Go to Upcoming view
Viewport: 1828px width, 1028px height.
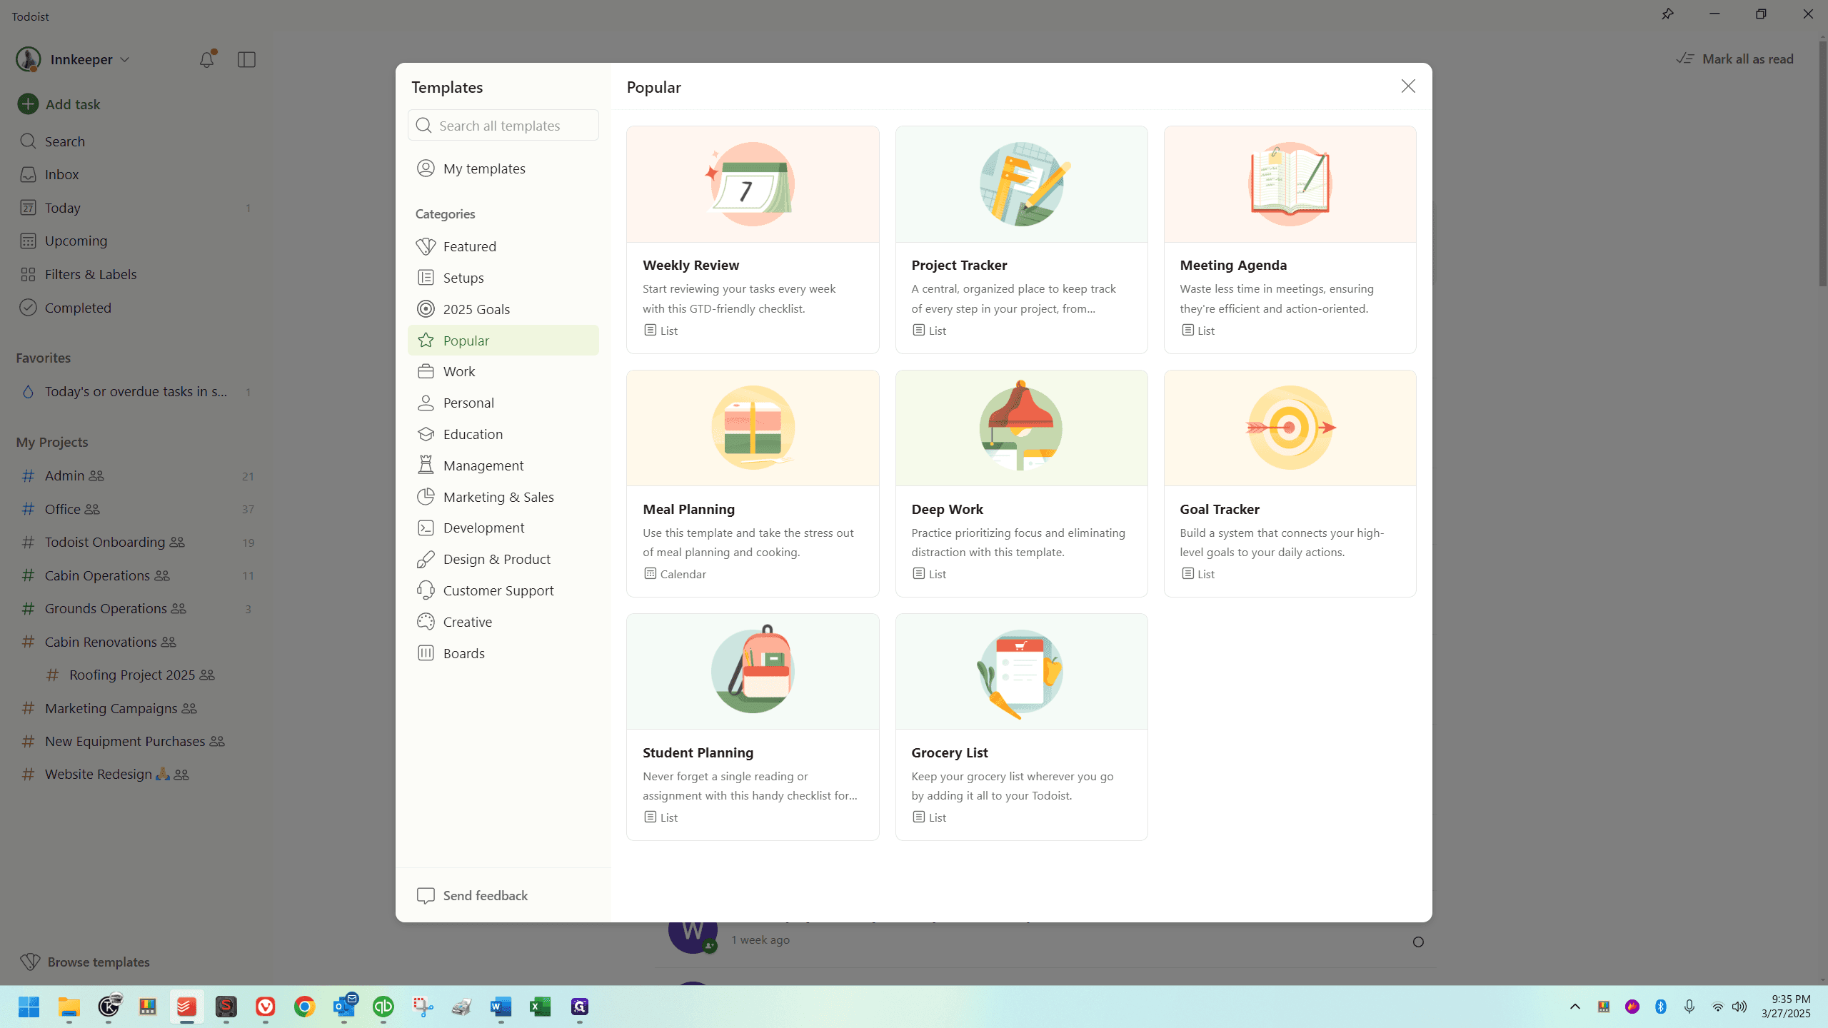136,241
